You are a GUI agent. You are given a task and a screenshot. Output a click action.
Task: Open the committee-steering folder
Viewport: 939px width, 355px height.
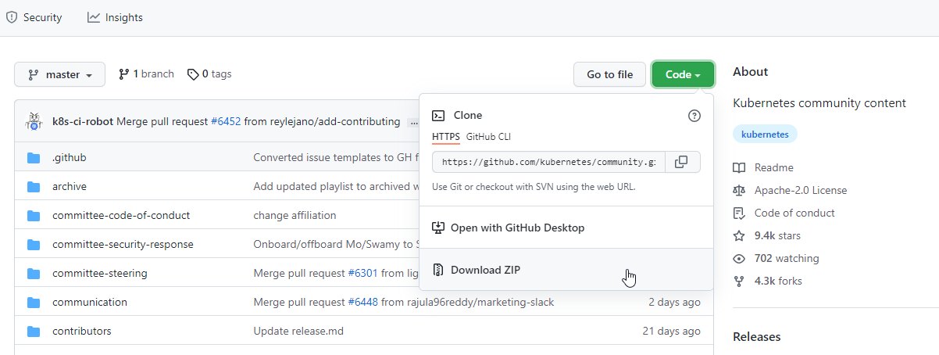(x=100, y=273)
